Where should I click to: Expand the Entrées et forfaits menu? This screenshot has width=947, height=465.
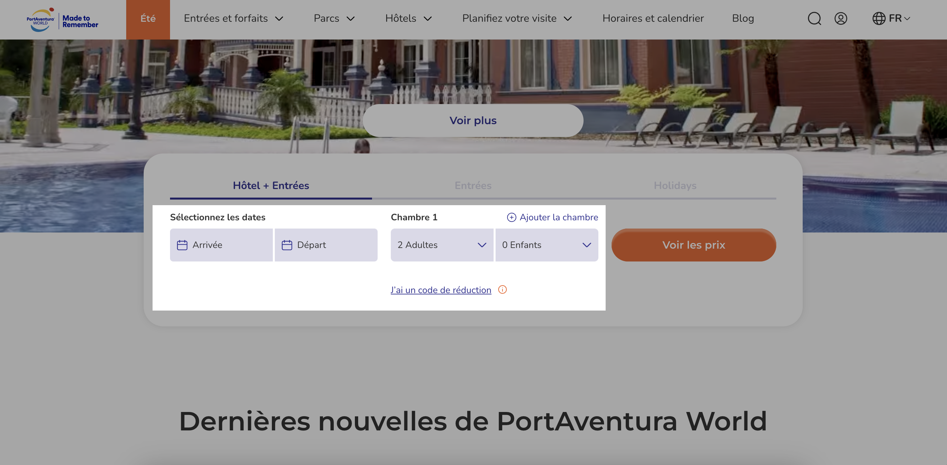pyautogui.click(x=234, y=18)
